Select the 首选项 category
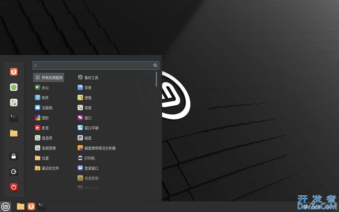This screenshot has height=212, width=339. pos(49,138)
